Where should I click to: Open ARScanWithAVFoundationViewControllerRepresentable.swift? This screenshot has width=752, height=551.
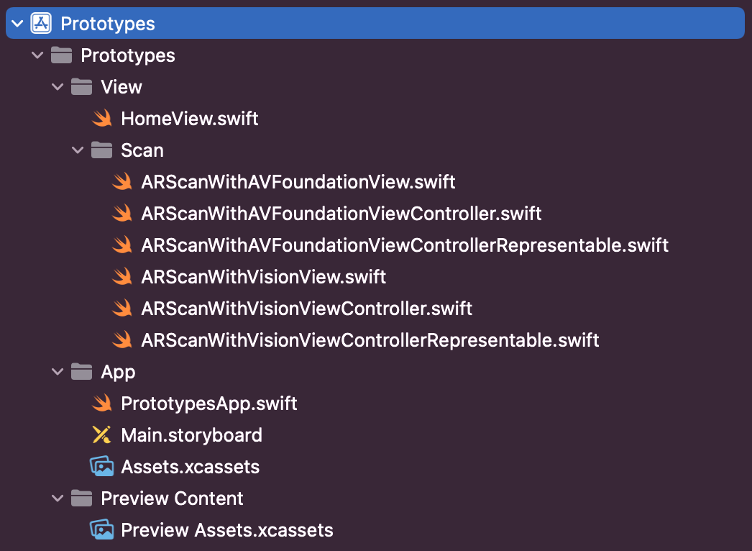click(405, 245)
